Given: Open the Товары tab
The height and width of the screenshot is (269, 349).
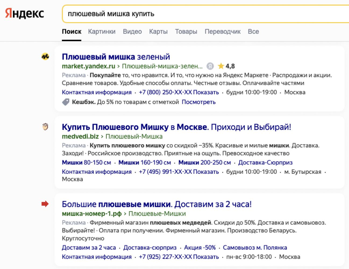Looking at the screenshot, I should (x=186, y=31).
